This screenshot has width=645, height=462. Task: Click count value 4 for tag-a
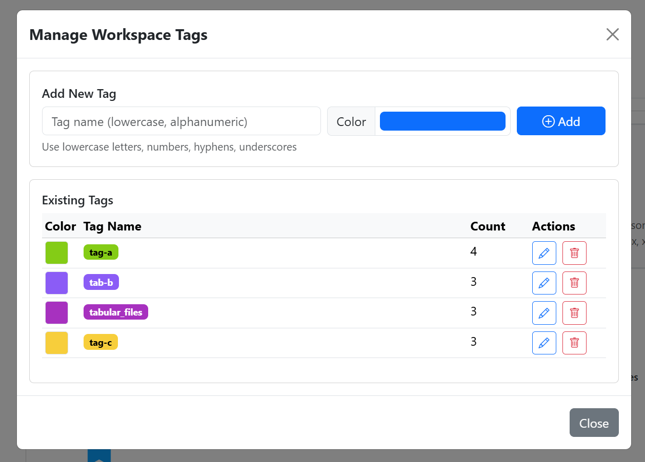tap(474, 251)
